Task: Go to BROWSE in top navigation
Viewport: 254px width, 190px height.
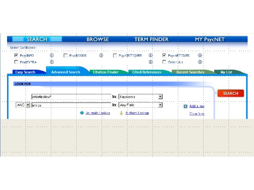Action: click(x=98, y=39)
